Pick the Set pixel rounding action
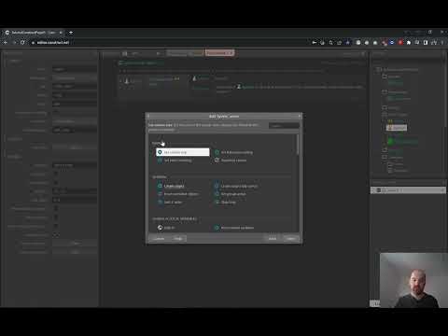The width and height of the screenshot is (448, 336). click(x=175, y=161)
